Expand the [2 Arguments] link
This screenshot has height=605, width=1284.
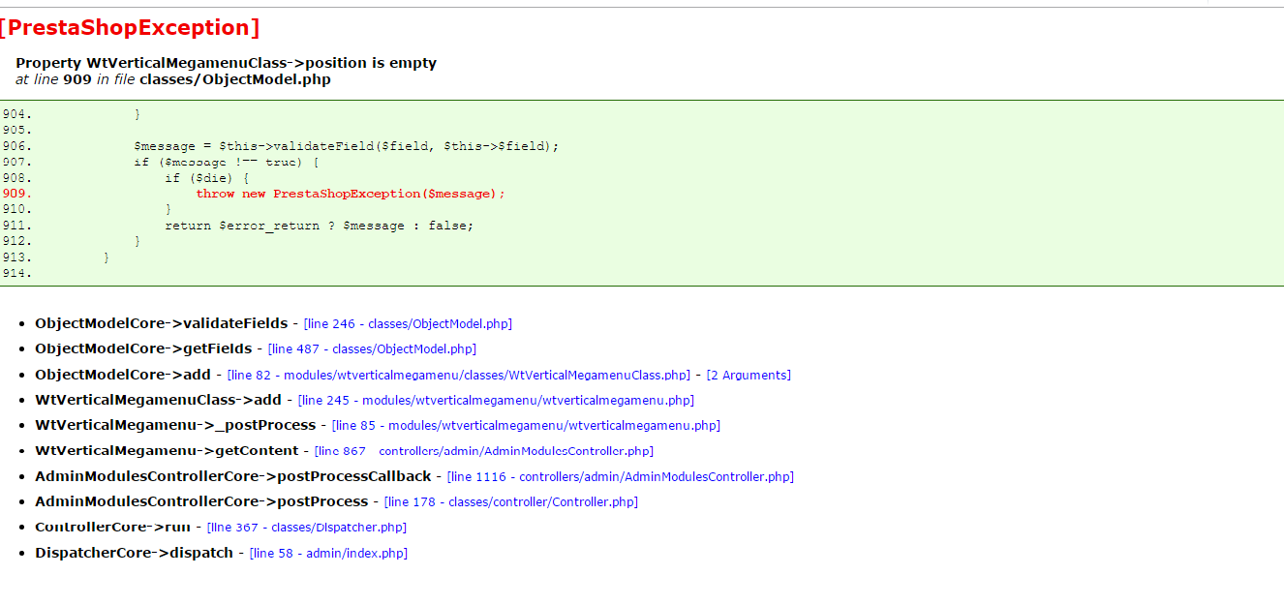[749, 375]
